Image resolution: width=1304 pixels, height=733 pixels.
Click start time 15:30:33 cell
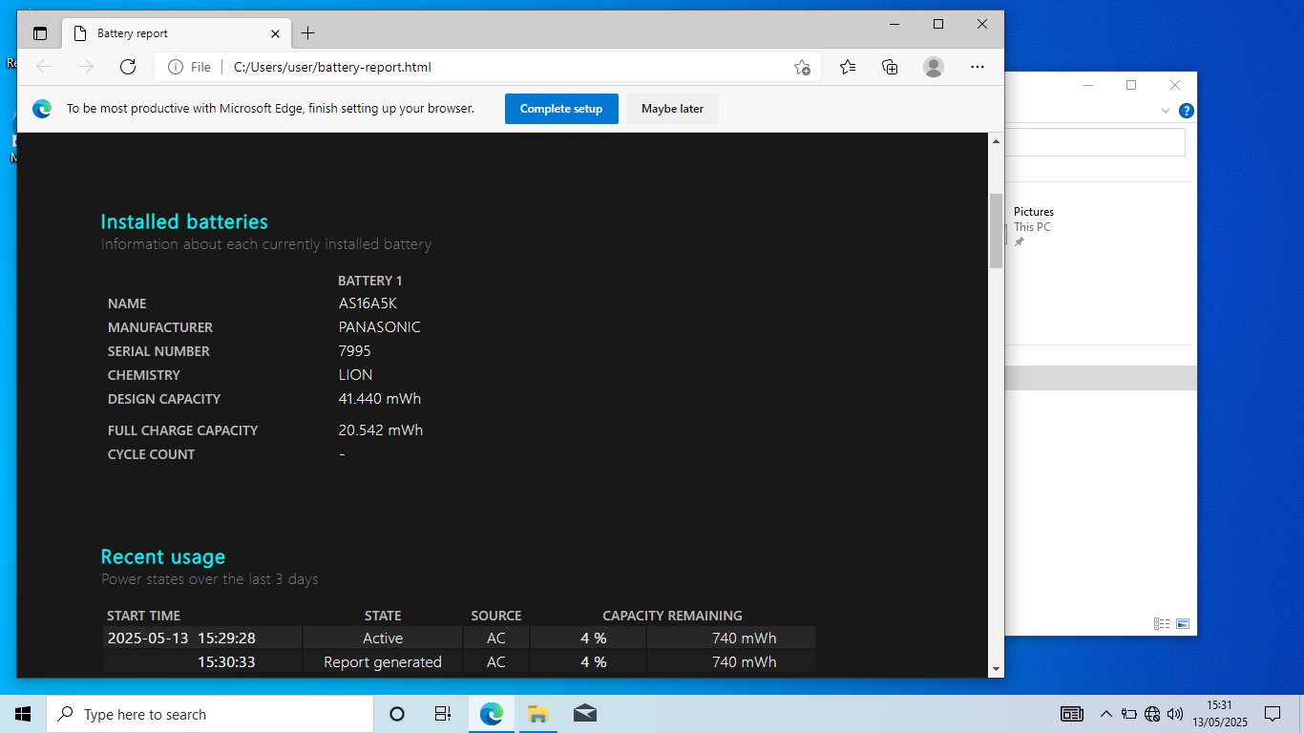click(202, 662)
